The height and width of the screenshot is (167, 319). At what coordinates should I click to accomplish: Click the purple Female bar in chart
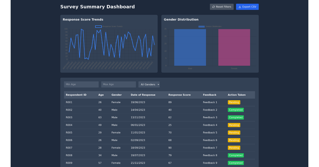point(234,48)
